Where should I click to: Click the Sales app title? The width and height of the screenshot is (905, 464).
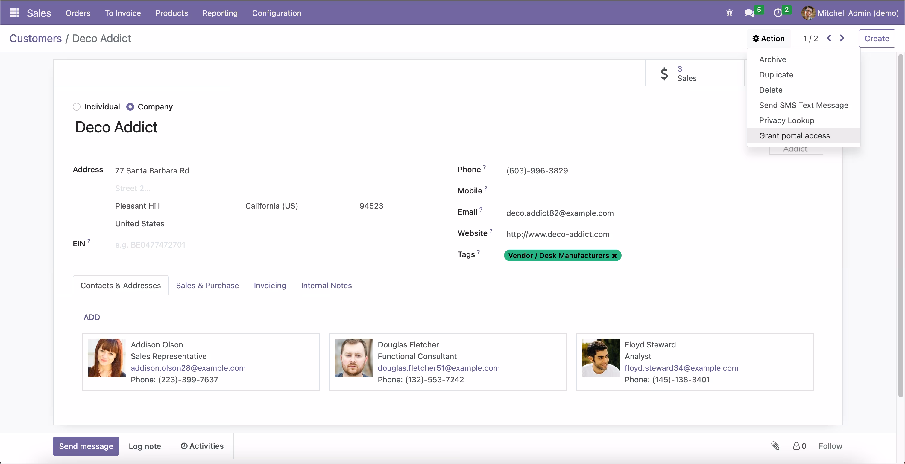[39, 13]
